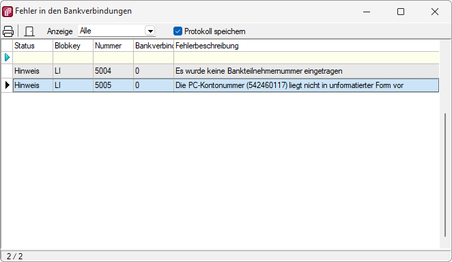Toggle the Protokoll speichern checkbox
Screen dimensions: 452x262
click(178, 31)
